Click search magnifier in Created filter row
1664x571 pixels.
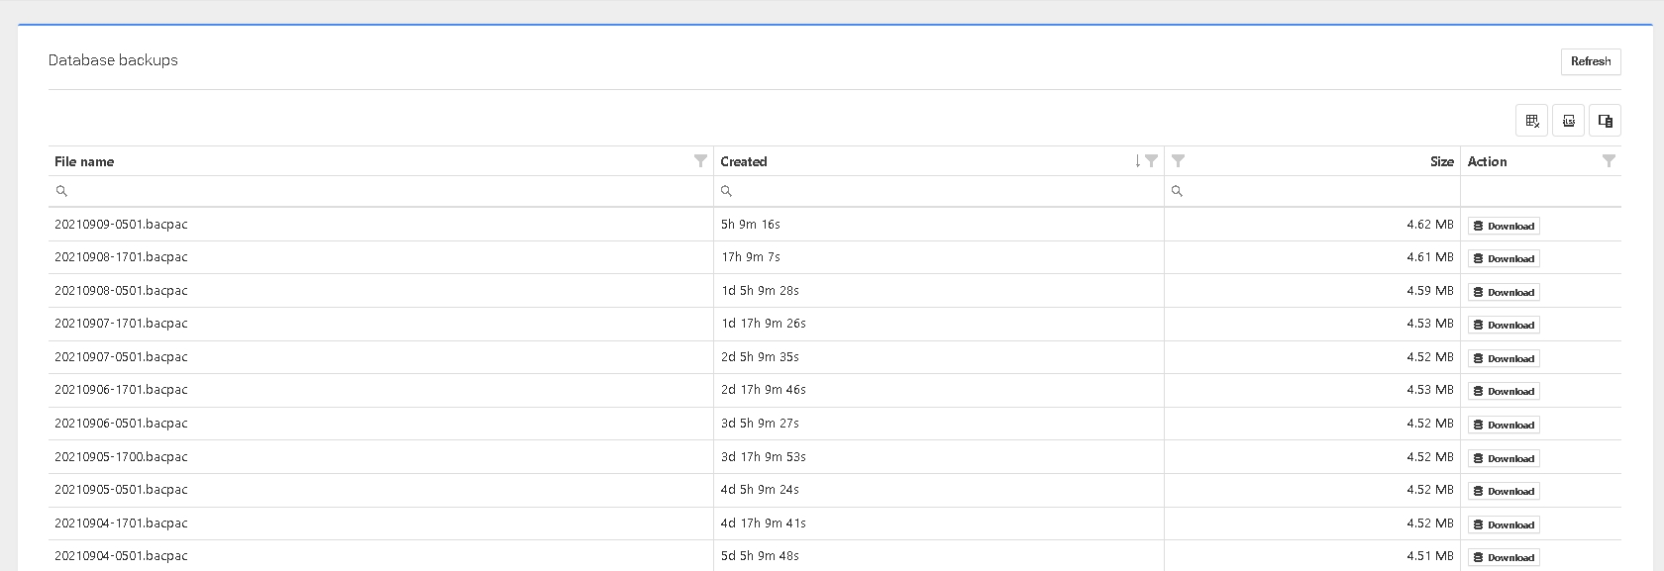click(726, 191)
